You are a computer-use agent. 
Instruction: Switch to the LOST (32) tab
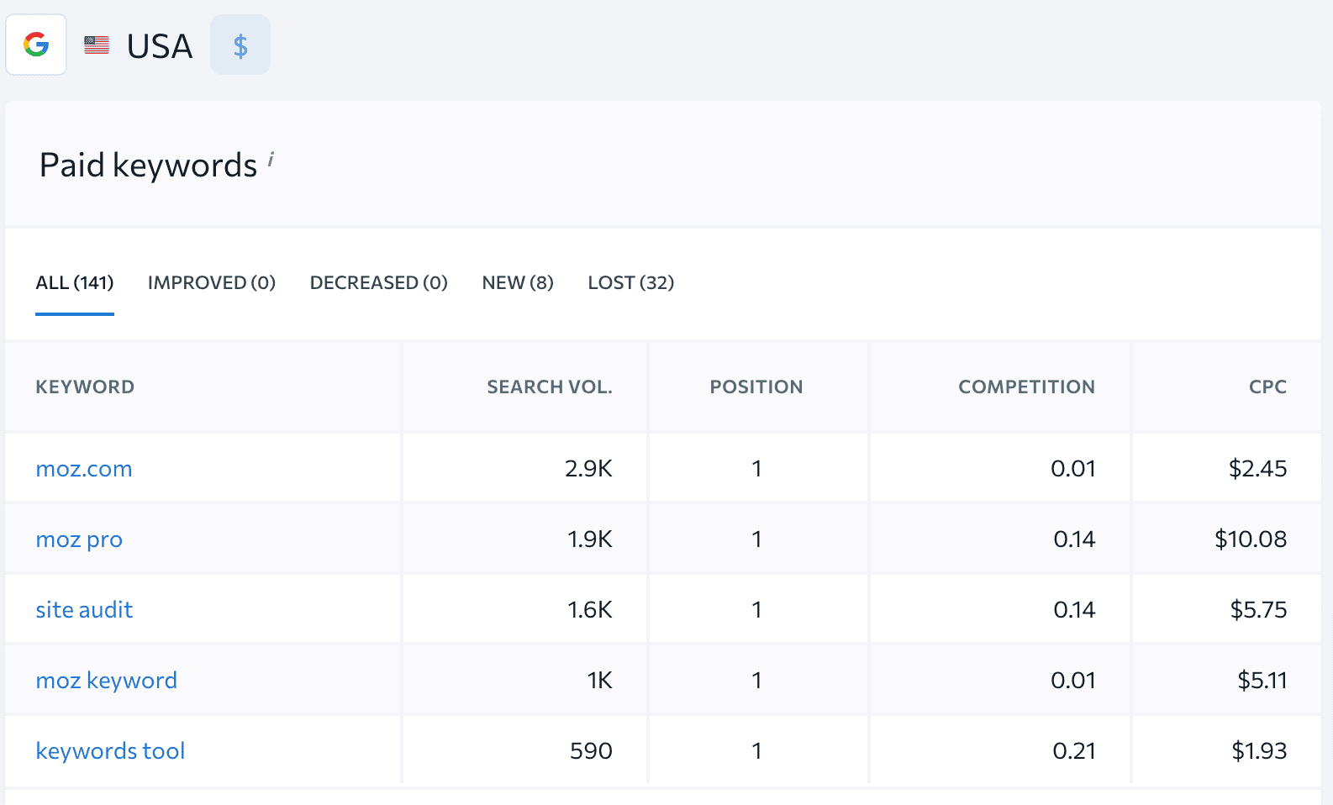tap(631, 282)
